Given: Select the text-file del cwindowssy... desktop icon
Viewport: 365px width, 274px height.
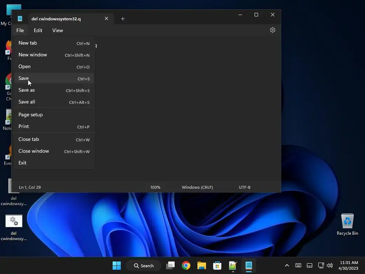Looking at the screenshot, I should 14,192.
